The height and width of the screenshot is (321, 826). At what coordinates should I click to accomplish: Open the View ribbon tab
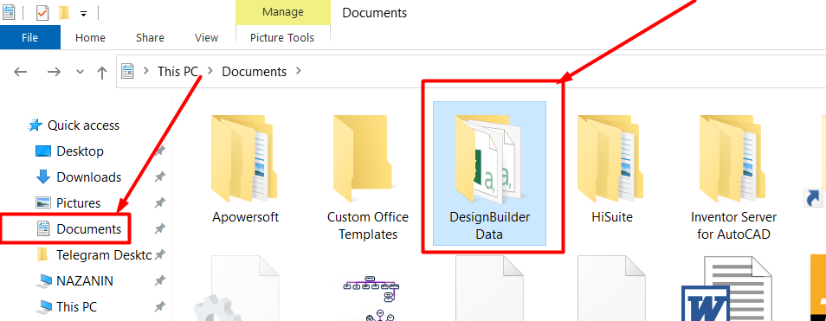coord(206,38)
